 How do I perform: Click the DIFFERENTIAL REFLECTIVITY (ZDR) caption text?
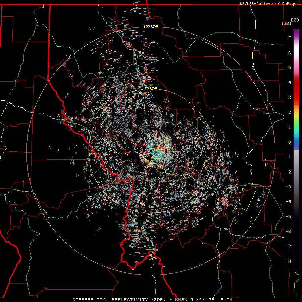coord(119,300)
